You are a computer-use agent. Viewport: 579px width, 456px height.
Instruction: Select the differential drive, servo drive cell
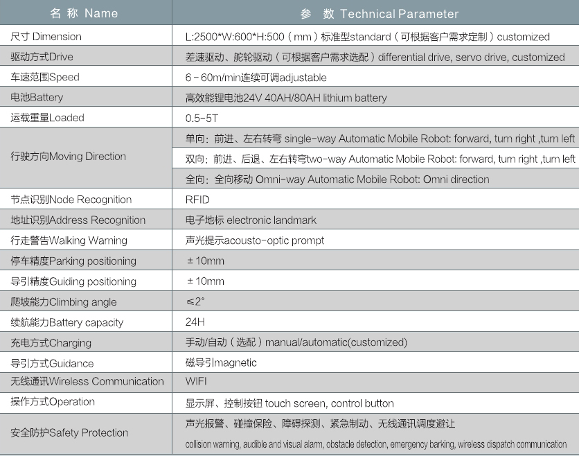pos(375,58)
